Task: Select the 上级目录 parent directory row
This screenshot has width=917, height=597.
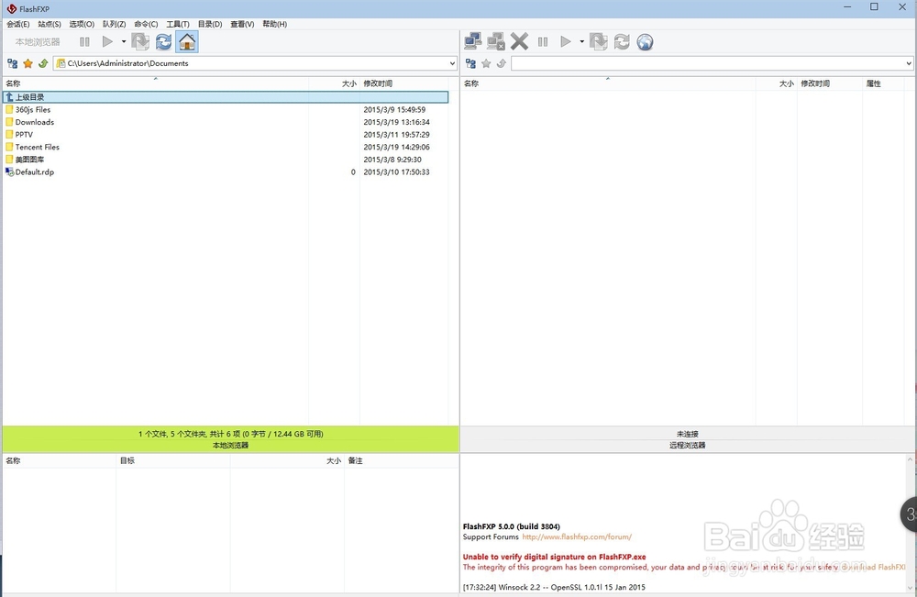Action: pyautogui.click(x=226, y=97)
